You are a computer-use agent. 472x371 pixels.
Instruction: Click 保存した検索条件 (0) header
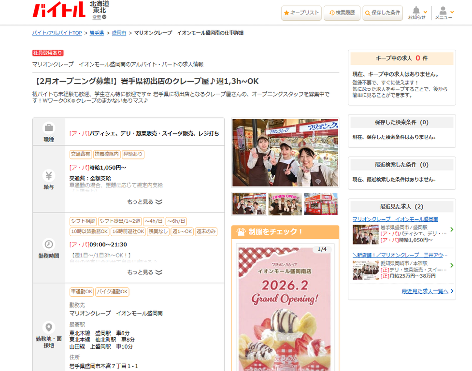pos(401,122)
